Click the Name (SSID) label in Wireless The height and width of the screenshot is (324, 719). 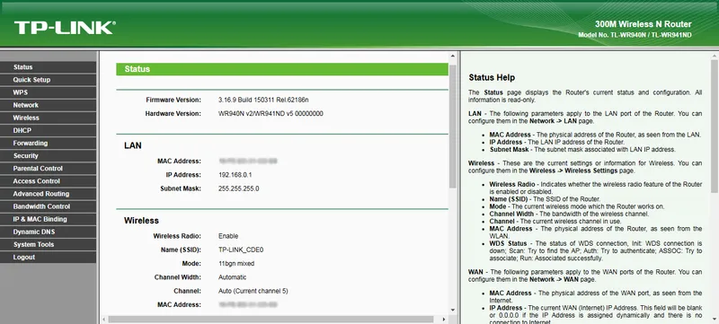pos(182,250)
